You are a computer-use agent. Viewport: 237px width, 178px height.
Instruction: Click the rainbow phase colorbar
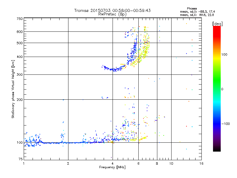click(217, 89)
